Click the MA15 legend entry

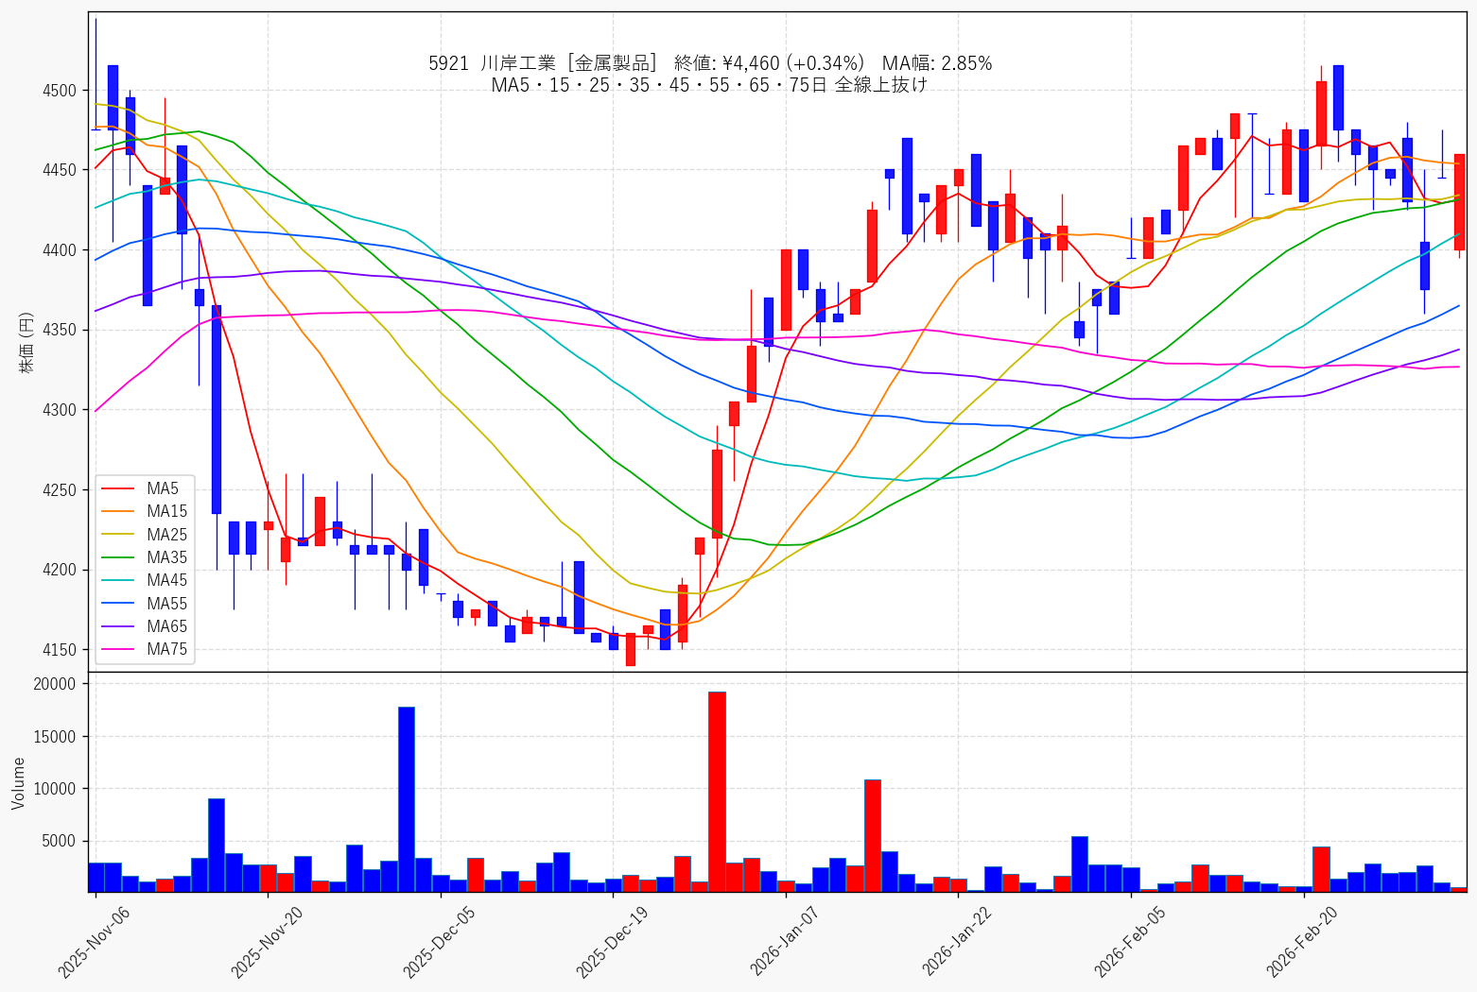point(145,511)
